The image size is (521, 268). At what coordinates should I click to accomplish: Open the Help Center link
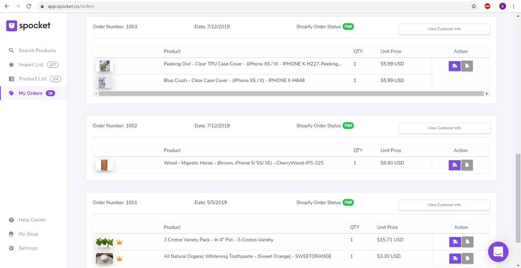32,220
